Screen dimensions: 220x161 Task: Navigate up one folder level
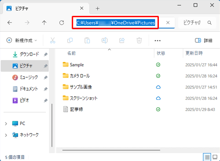(x=44, y=22)
